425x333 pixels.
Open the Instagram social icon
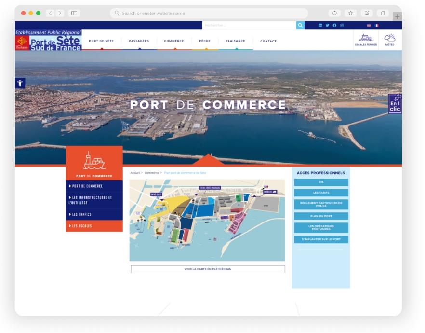pos(342,25)
